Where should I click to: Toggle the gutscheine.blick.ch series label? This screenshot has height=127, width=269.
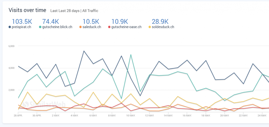pos(57,27)
